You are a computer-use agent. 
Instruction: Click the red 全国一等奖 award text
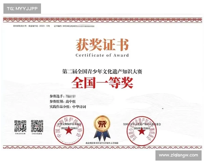(102, 83)
